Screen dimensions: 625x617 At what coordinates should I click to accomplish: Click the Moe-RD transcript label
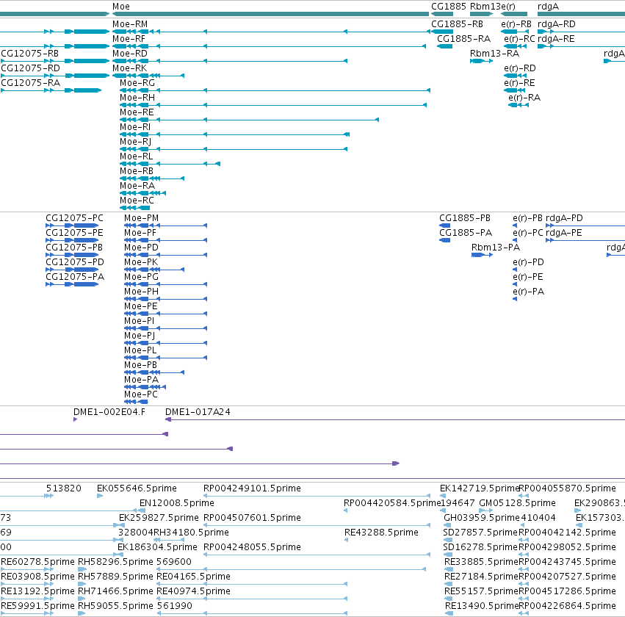[x=129, y=54]
